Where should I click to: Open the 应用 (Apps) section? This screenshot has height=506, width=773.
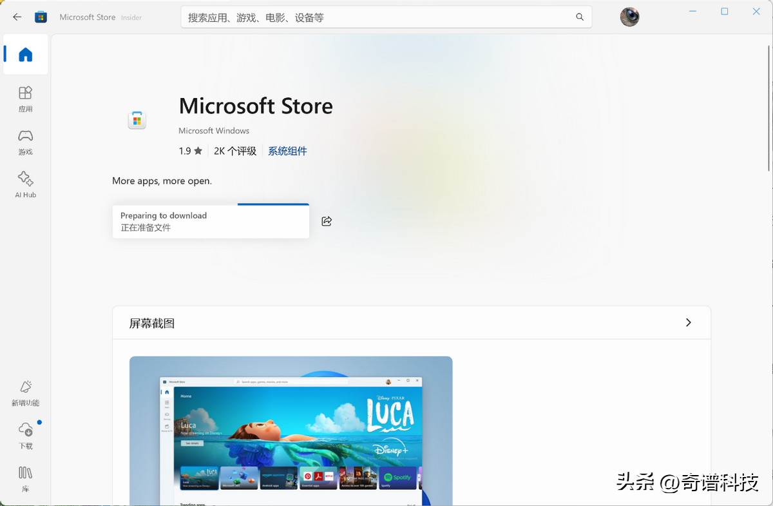[x=26, y=99]
